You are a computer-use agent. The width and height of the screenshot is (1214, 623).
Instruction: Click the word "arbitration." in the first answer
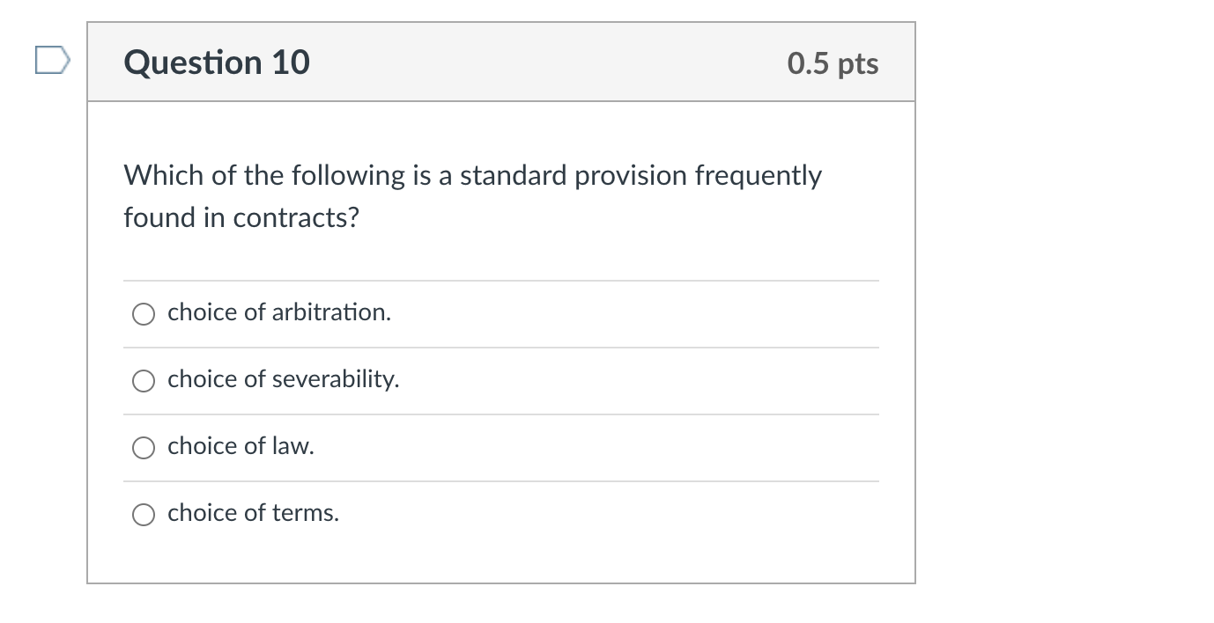[x=330, y=312]
